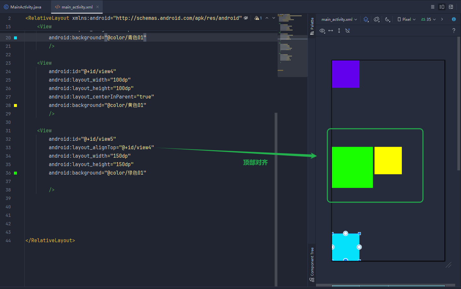Click the layout_height="150dp" line

point(91,164)
